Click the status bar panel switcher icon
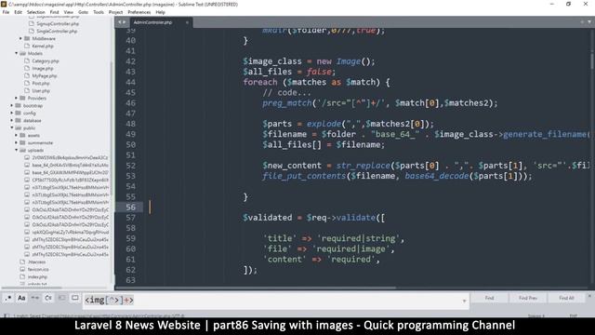The height and width of the screenshot is (335, 595). [x=7, y=315]
